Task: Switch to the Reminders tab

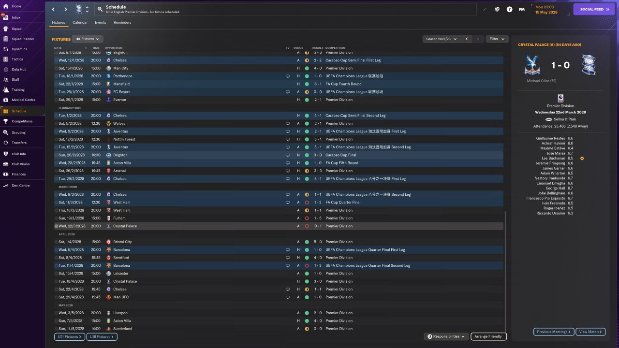Action: tap(122, 22)
